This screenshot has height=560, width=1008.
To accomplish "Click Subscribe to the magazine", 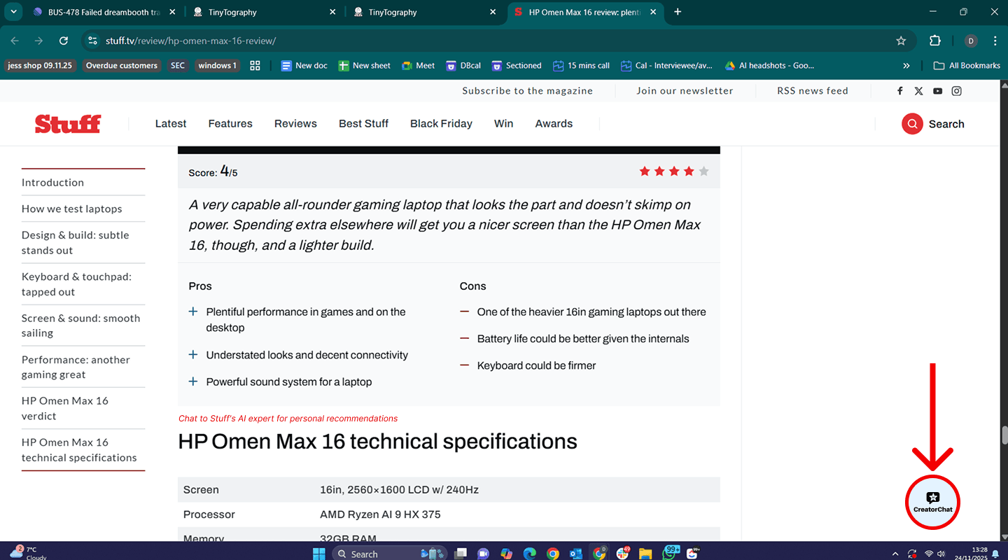I will click(528, 91).
